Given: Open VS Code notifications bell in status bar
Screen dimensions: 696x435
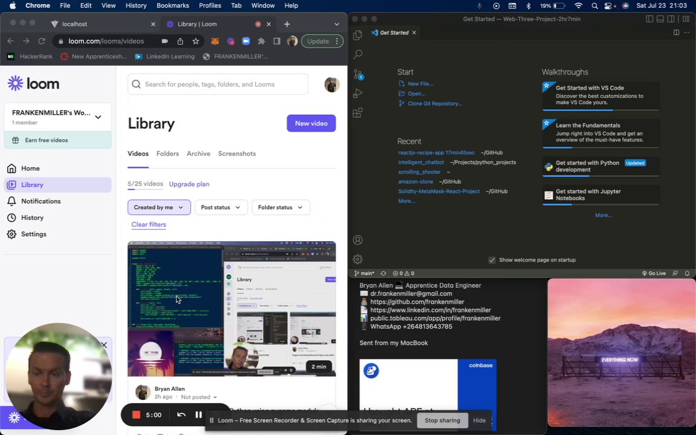Looking at the screenshot, I should 687,274.
